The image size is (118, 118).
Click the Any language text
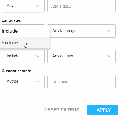(x=64, y=31)
